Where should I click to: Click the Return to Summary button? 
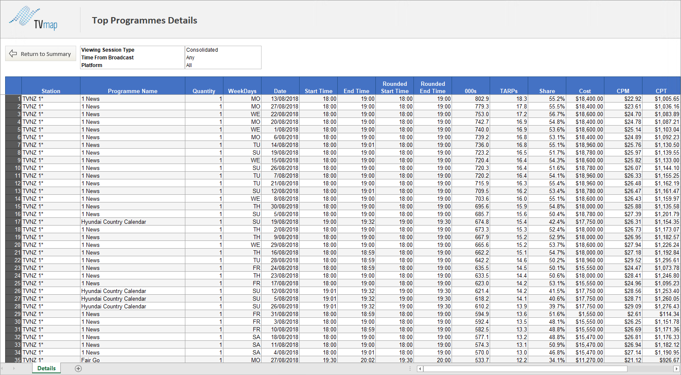(41, 54)
